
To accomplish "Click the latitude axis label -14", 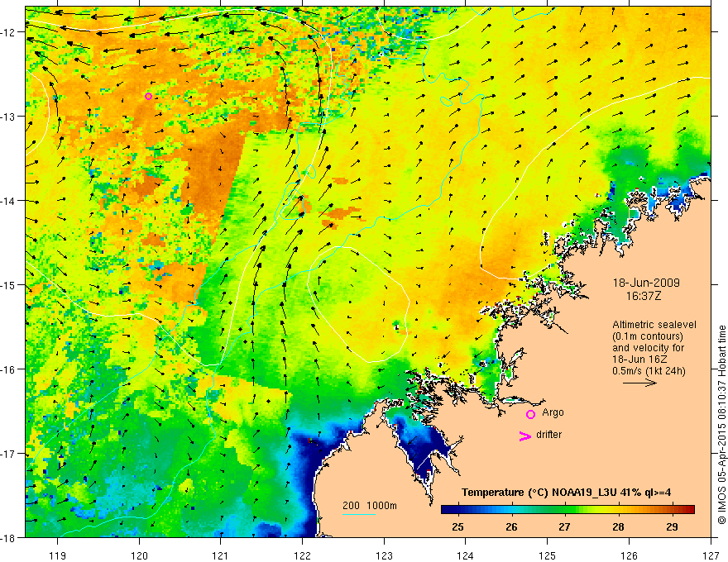I will coord(9,201).
